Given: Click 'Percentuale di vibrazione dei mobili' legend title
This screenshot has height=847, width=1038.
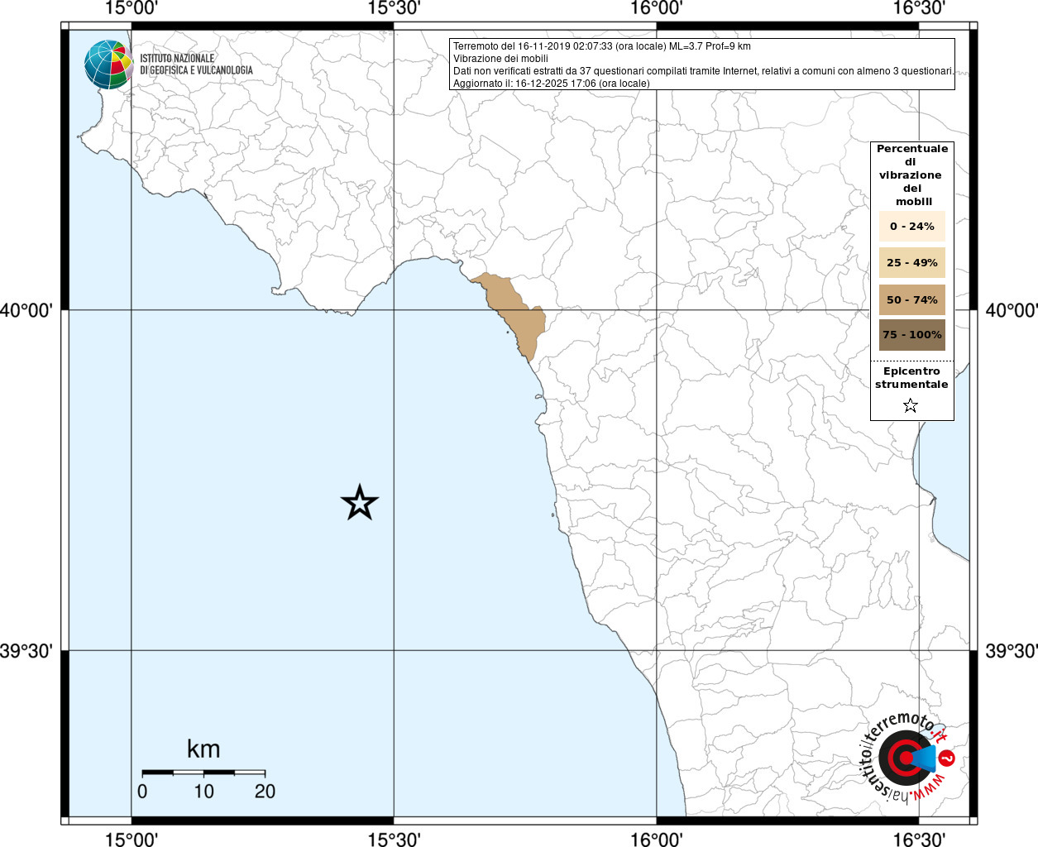Looking at the screenshot, I should point(912,175).
